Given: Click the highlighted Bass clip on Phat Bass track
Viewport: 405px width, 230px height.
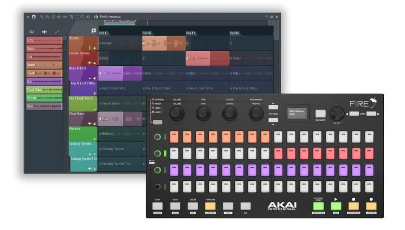Looking at the screenshot, I should (x=120, y=119).
